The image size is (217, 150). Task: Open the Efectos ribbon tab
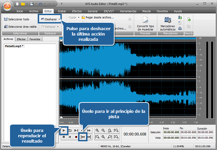[x=77, y=11]
